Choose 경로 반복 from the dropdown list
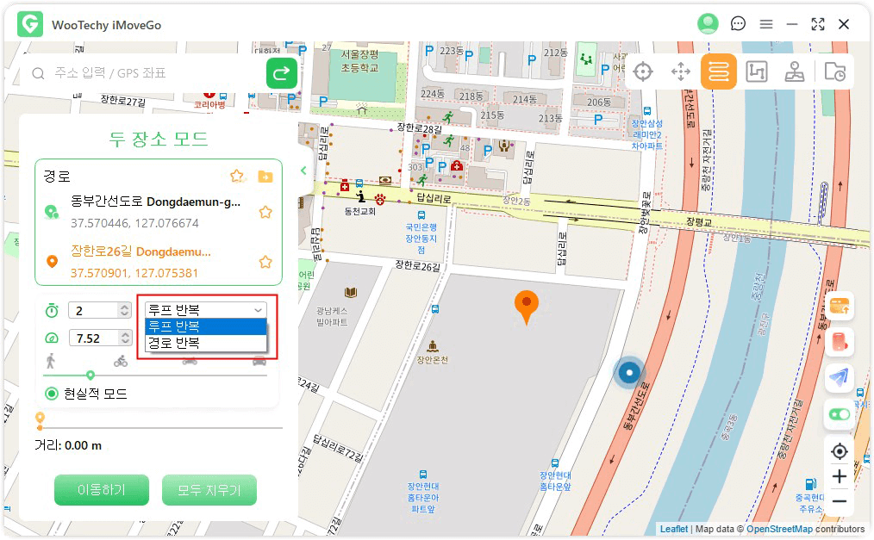Viewport: 874px width, 540px height. click(x=205, y=343)
